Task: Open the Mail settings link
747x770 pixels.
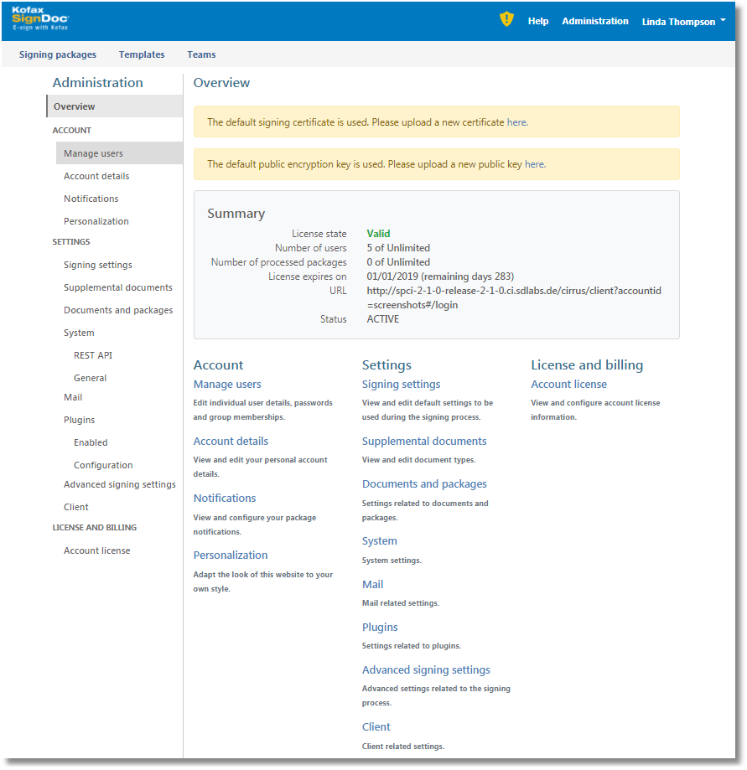Action: (x=372, y=585)
